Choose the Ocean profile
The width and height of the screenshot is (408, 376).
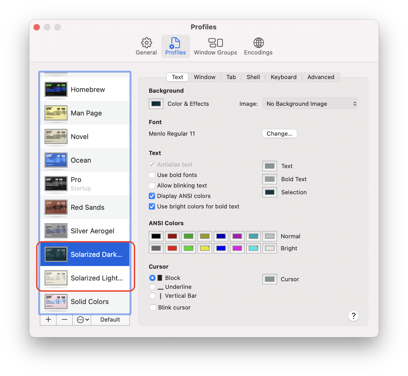click(x=85, y=160)
